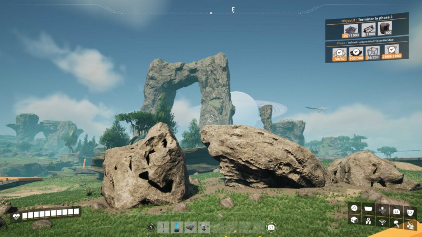Screen dimensions: 422x237
Task: Click the touchpad button prompt icon
Action: point(368,209)
